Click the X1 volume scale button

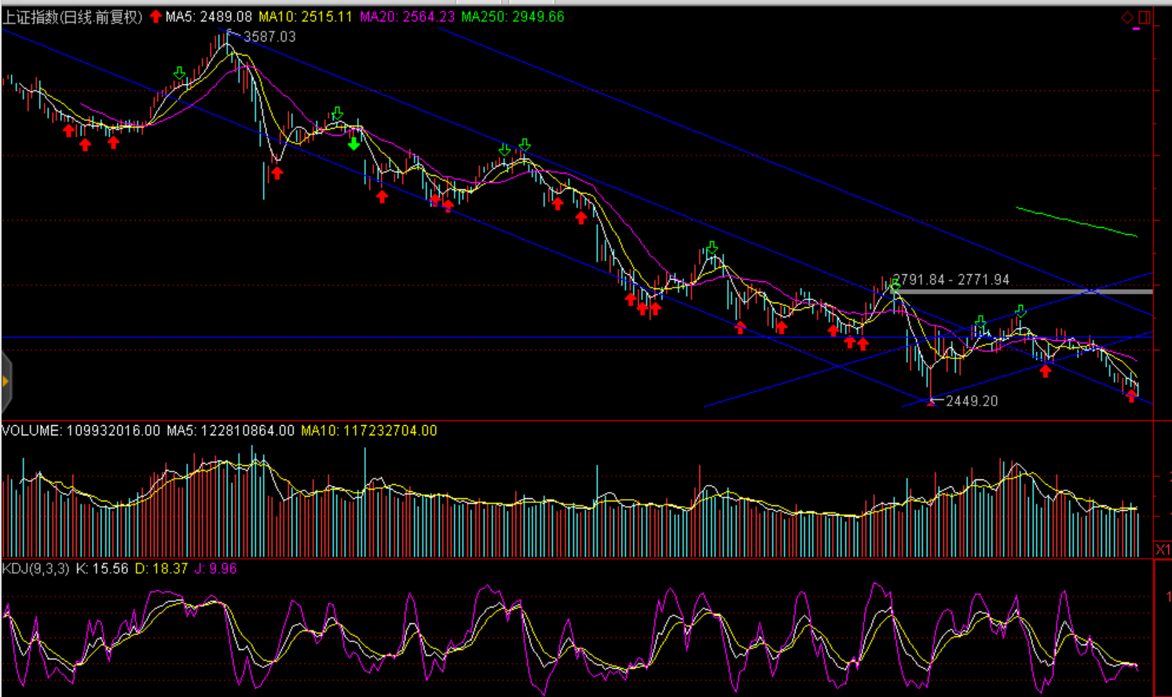point(1163,549)
